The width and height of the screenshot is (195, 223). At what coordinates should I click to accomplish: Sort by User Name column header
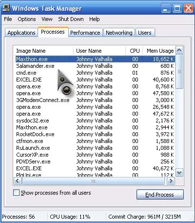pyautogui.click(x=99, y=51)
